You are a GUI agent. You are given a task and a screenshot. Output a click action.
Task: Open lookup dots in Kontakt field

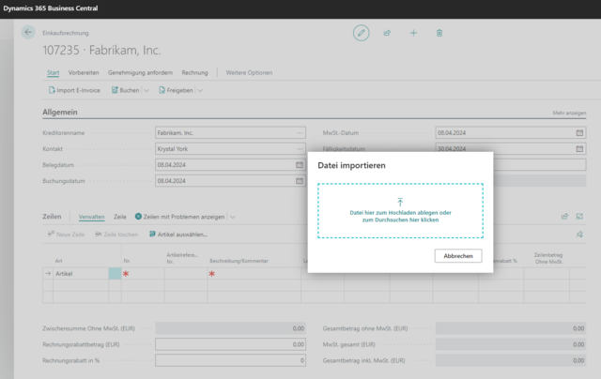300,149
